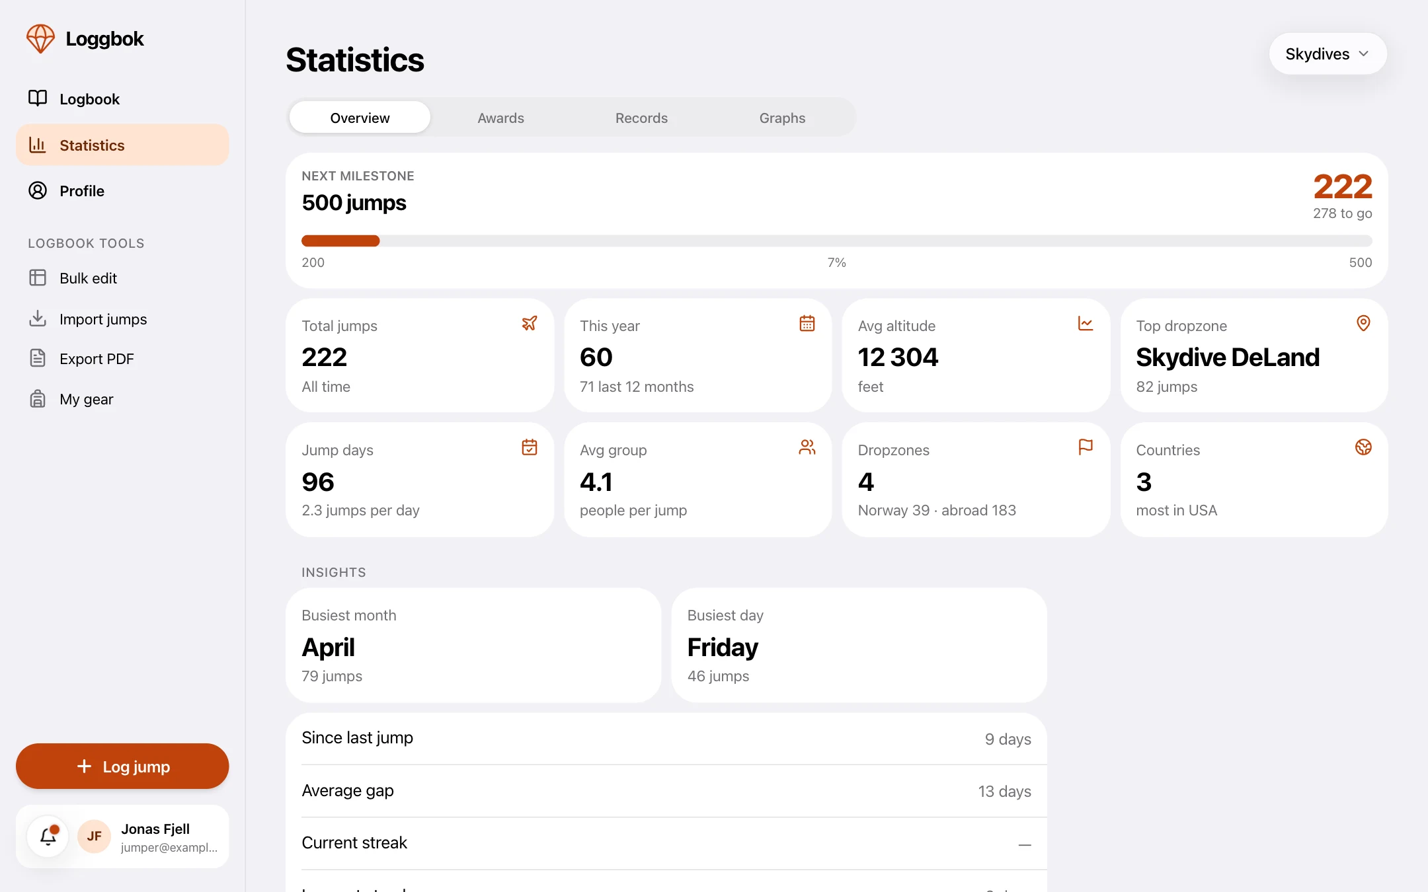This screenshot has width=1428, height=892.
Task: Open Bulk edit tool
Action: (x=122, y=278)
